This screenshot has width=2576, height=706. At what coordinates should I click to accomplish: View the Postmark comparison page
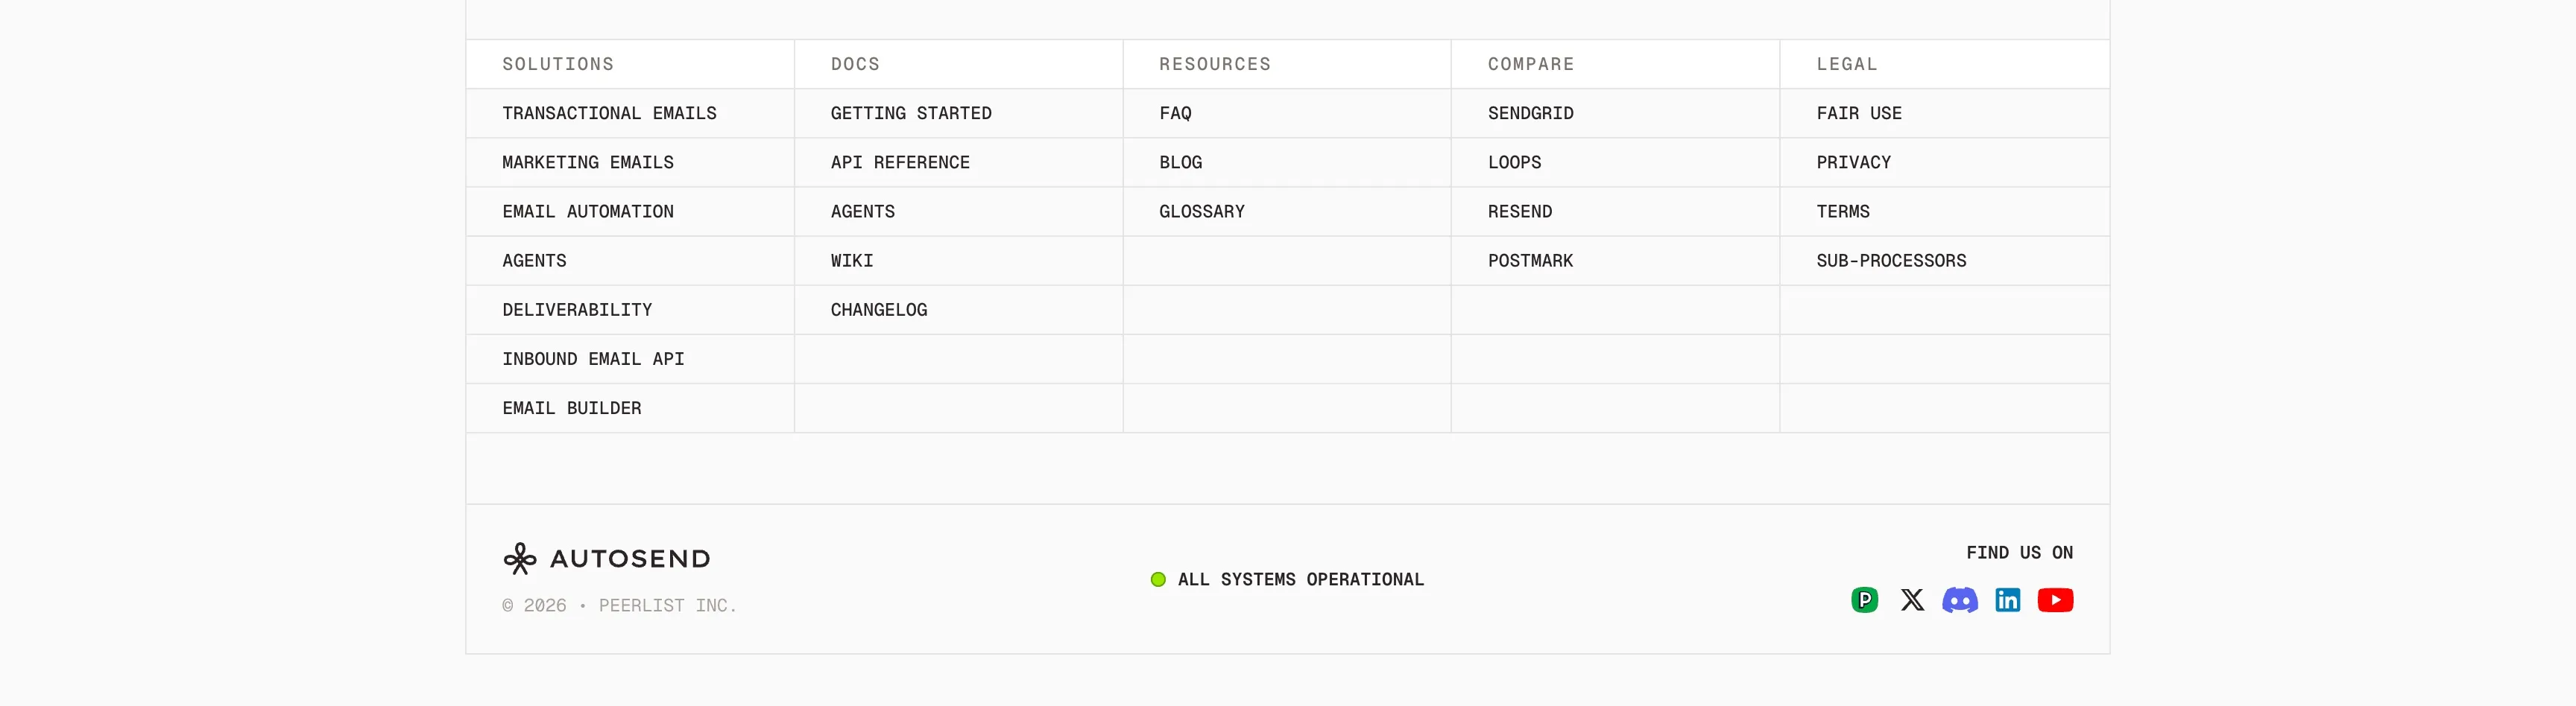(1530, 261)
